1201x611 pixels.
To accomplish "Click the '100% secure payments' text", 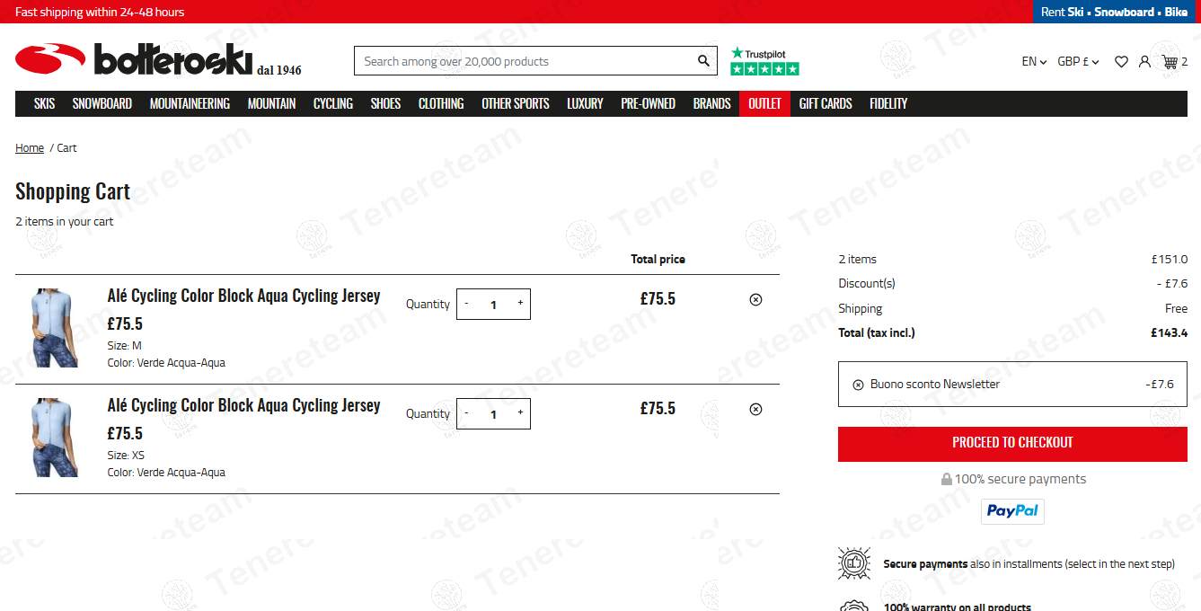I will 1020,479.
